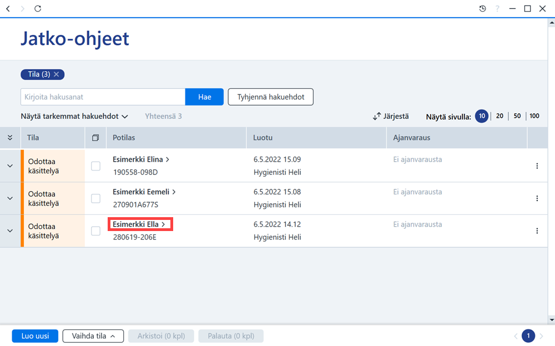Expand the Esimerkki Ella row
This screenshot has height=346, width=555.
tap(10, 231)
